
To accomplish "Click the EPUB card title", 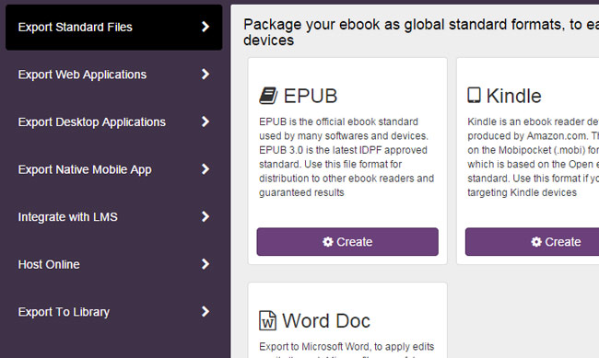I will (311, 96).
